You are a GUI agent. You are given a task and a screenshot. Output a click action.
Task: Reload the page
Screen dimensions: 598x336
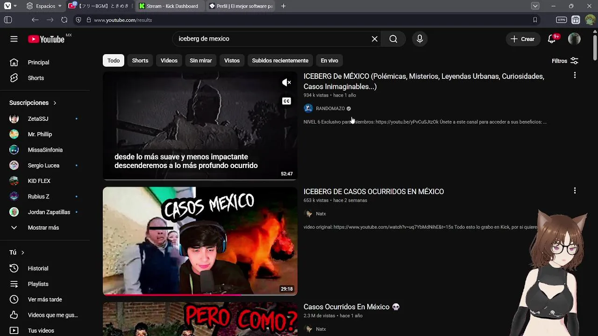(64, 20)
